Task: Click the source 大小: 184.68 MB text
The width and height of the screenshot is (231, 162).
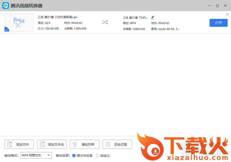Action: click(49, 28)
